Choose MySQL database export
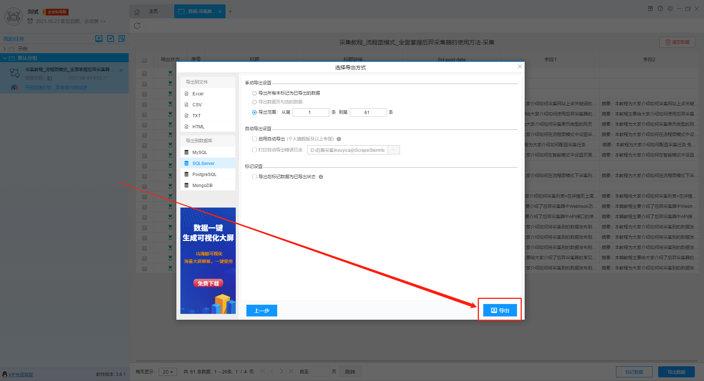Viewport: 704px width, 381px height. point(208,152)
